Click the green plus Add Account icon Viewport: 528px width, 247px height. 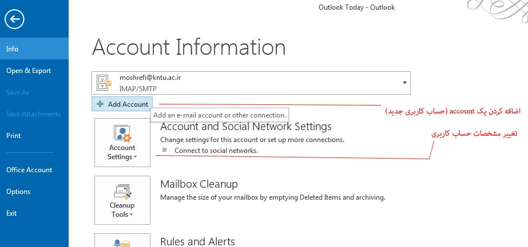tap(100, 104)
